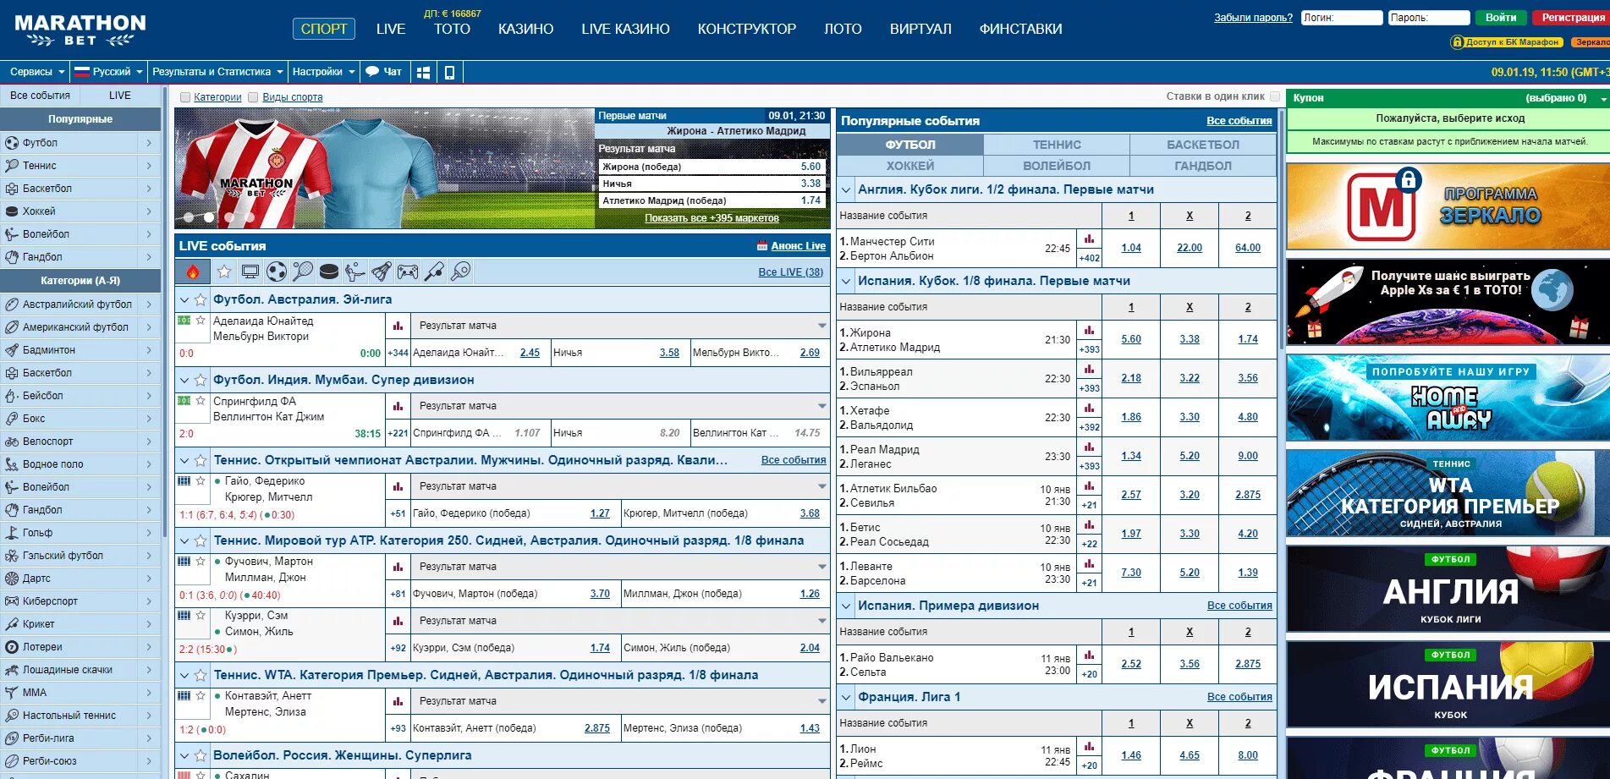Open mobile version phone icon

click(x=449, y=73)
